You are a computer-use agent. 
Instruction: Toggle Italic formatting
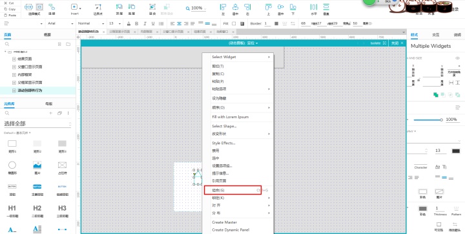145,23
